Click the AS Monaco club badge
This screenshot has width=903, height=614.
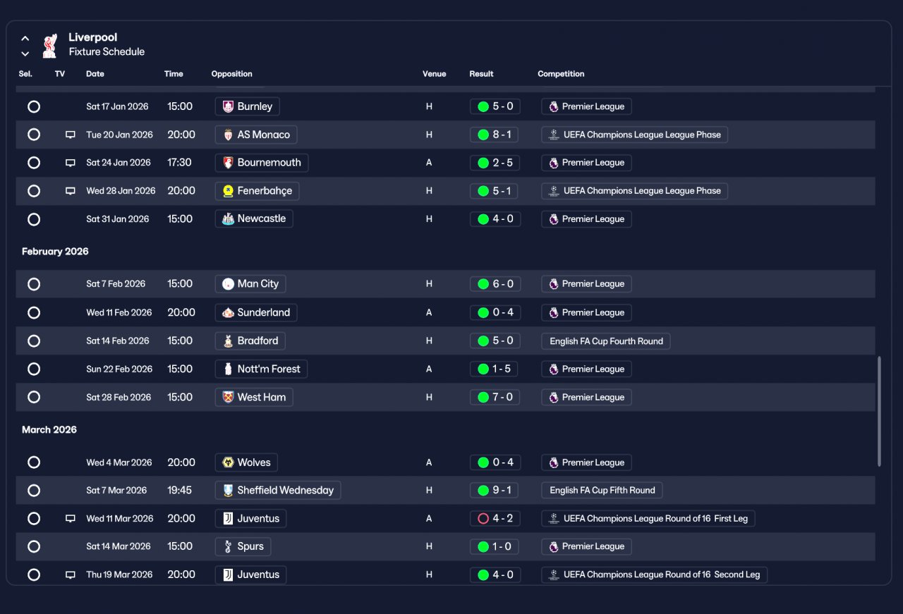coord(228,135)
